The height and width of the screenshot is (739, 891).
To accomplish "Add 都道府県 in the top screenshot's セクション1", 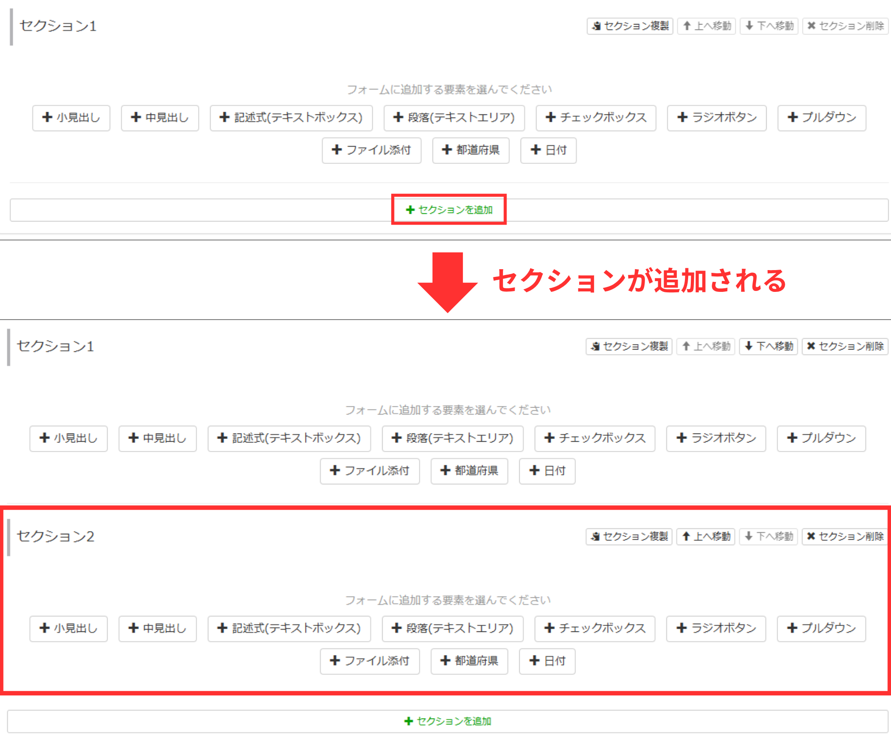I will click(471, 150).
